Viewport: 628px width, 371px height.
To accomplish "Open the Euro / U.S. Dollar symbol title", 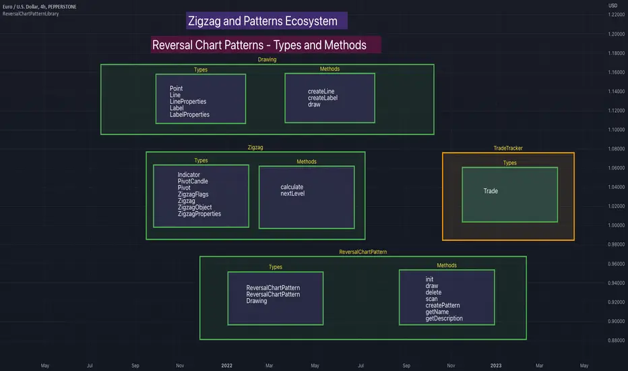I will (39, 7).
